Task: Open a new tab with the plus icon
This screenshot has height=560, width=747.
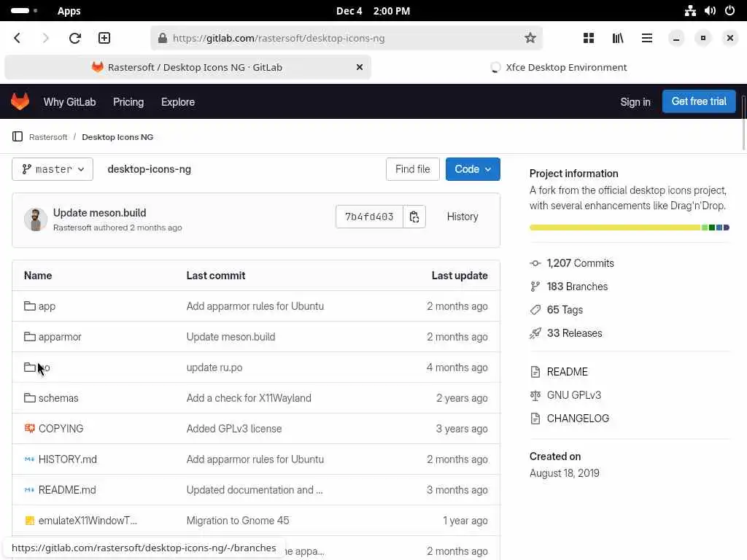Action: 104,38
